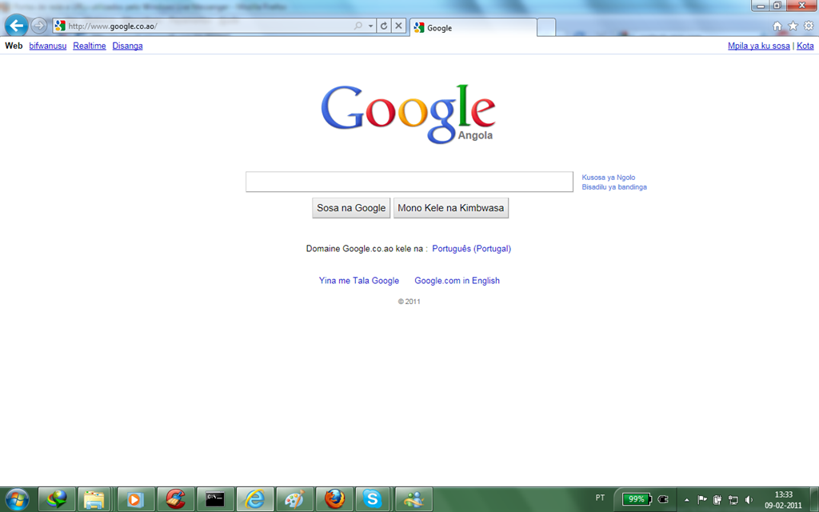The image size is (819, 512).
Task: Open a new blank tab
Action: pyautogui.click(x=546, y=28)
